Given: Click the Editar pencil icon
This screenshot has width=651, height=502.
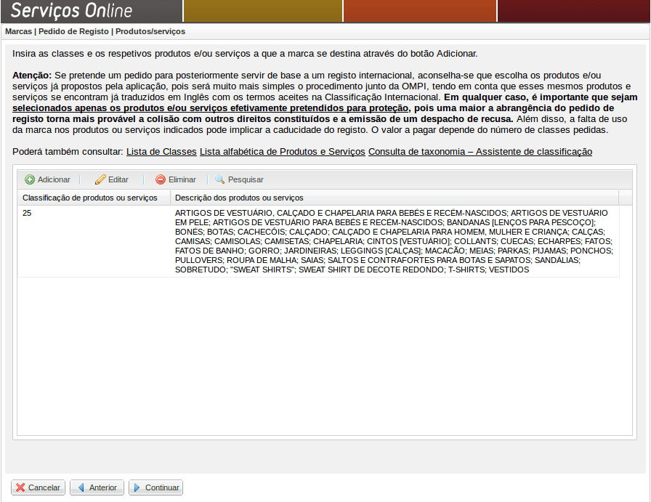Looking at the screenshot, I should tap(100, 179).
